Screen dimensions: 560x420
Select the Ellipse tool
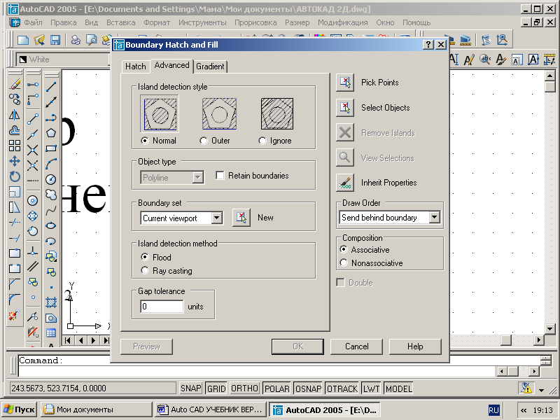point(51,225)
